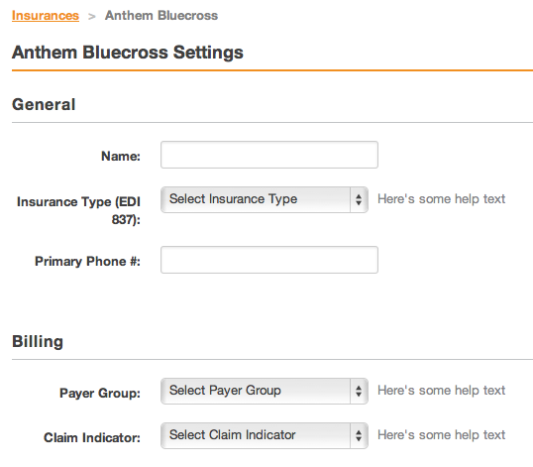Open the Select Insurance Type dropdown
The image size is (533, 467).
click(x=265, y=199)
